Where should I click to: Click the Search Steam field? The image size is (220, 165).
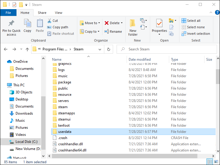pyautogui.click(x=167, y=49)
